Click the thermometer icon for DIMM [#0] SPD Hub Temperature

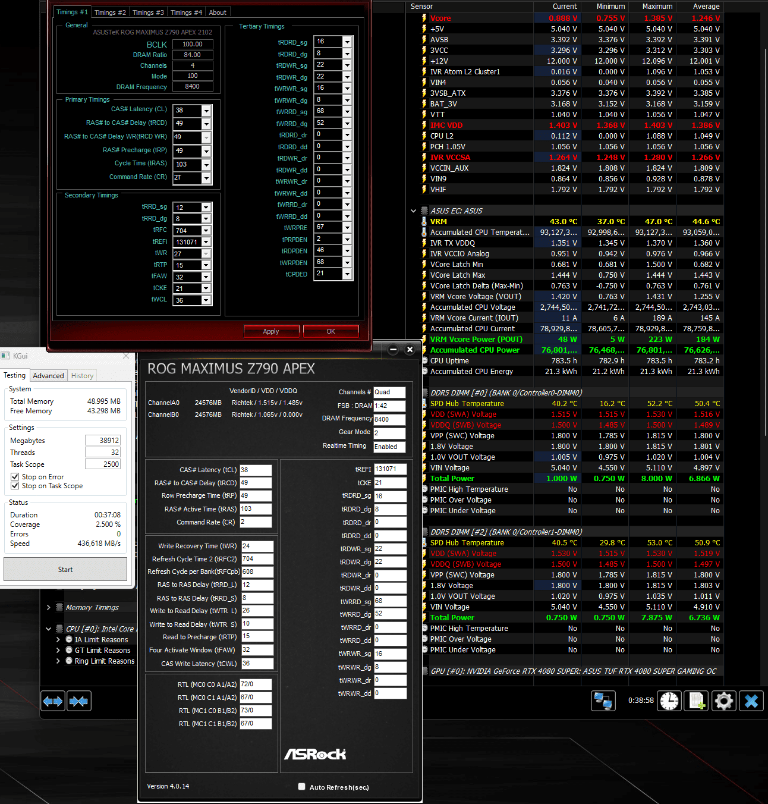424,403
